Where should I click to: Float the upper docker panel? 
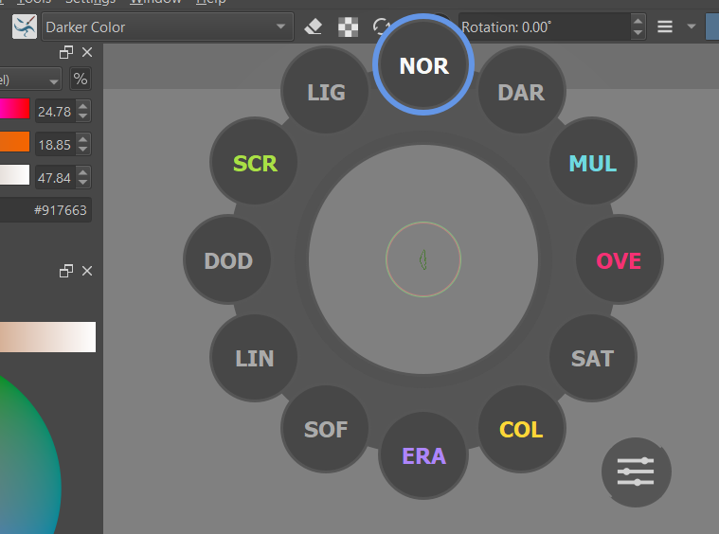pyautogui.click(x=66, y=52)
